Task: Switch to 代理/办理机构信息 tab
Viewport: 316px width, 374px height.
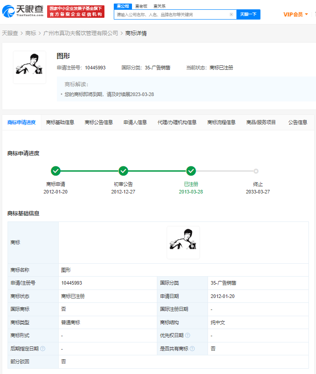Action: pos(177,122)
